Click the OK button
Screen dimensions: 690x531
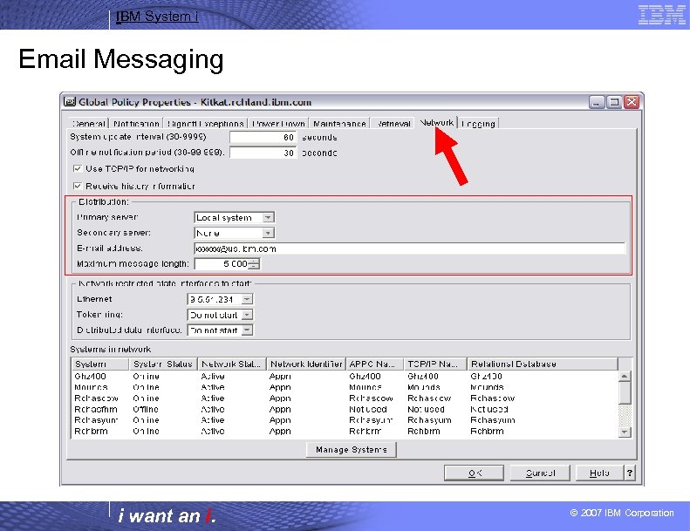[474, 473]
